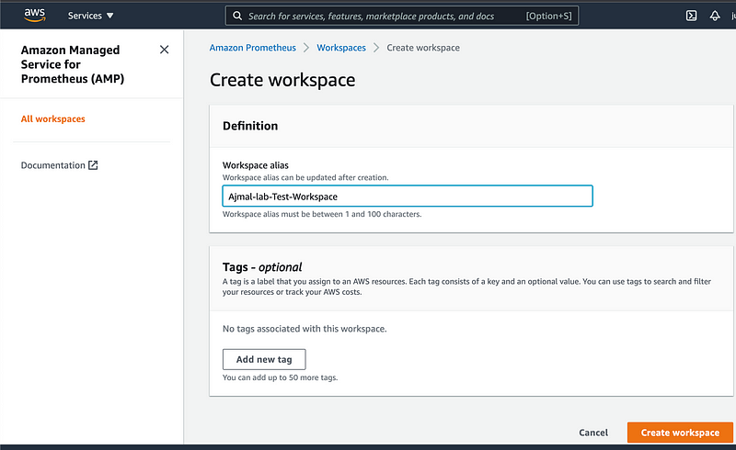
Task: Close the AMP side navigation panel
Action: [x=164, y=50]
